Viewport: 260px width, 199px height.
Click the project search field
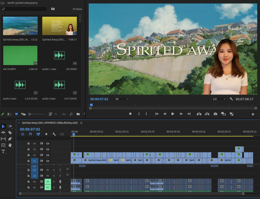pyautogui.click(x=24, y=9)
